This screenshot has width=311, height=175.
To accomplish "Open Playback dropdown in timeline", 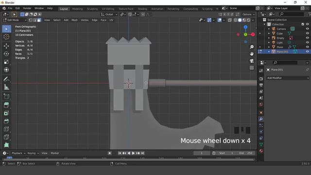I will 18,153.
